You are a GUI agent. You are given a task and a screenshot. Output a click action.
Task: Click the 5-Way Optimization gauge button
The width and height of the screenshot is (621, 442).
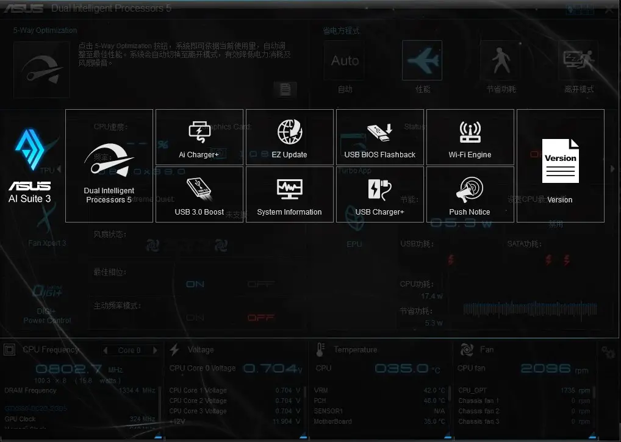pyautogui.click(x=41, y=70)
